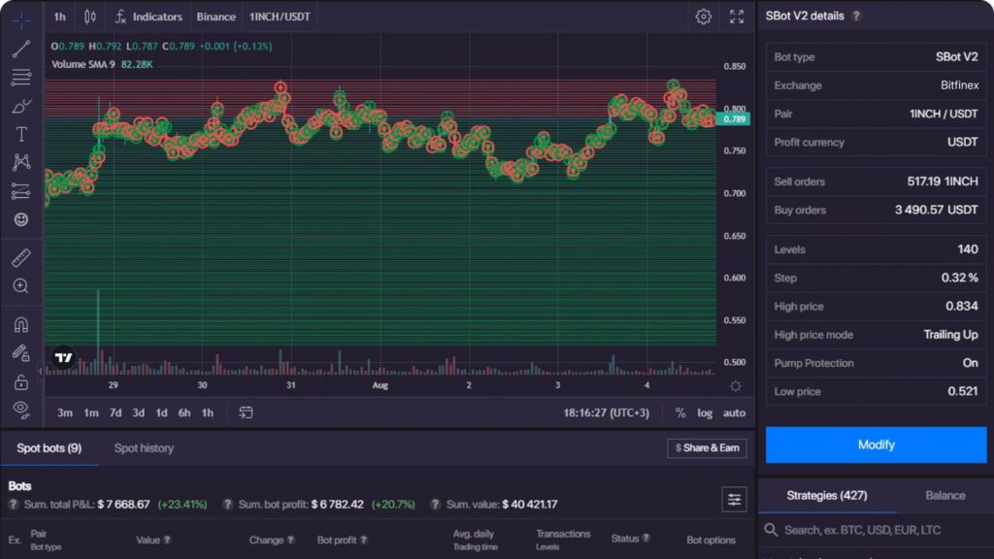The height and width of the screenshot is (559, 994).
Task: Sort bots by Avg. daily column
Action: [474, 534]
